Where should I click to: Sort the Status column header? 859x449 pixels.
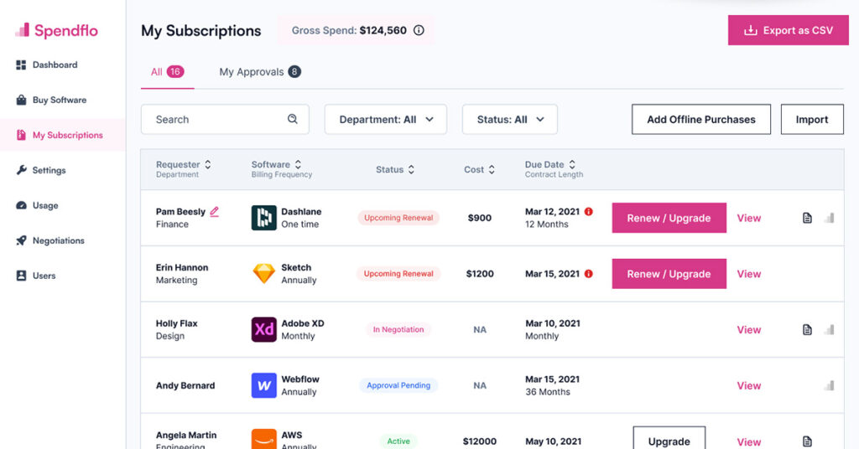point(395,169)
